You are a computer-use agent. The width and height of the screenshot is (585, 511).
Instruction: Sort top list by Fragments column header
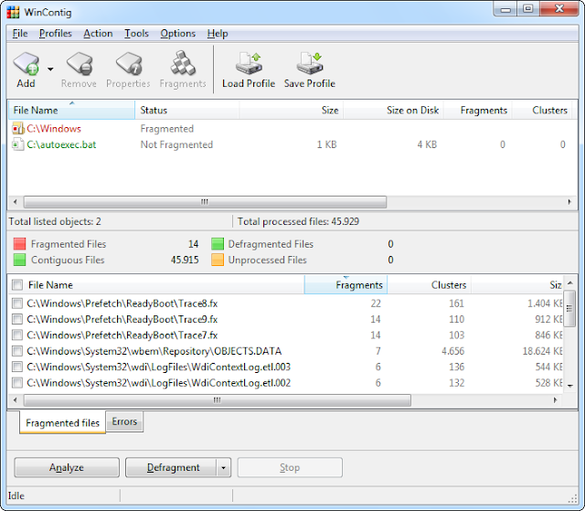[x=477, y=110]
